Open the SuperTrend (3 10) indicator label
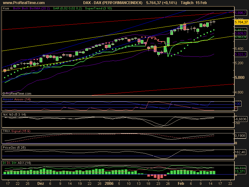Screen dimensions: 249x187 click(x=98, y=8)
